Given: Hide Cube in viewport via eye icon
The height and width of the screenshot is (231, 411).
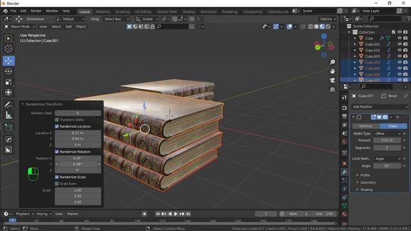Looking at the screenshot, I should tap(399, 38).
